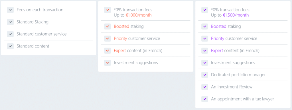Click the gray checkmark next to Standard Staking

pos(11,22)
